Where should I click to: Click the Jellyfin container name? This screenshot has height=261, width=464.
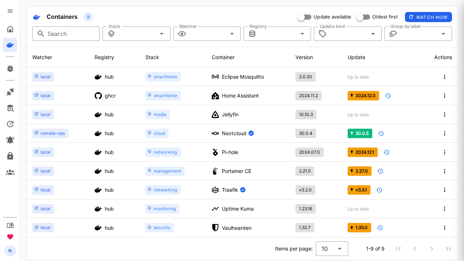(230, 115)
